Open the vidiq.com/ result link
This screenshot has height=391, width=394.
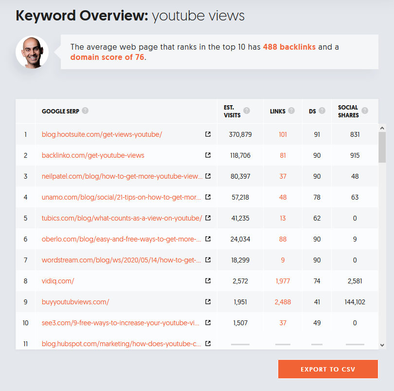(58, 281)
